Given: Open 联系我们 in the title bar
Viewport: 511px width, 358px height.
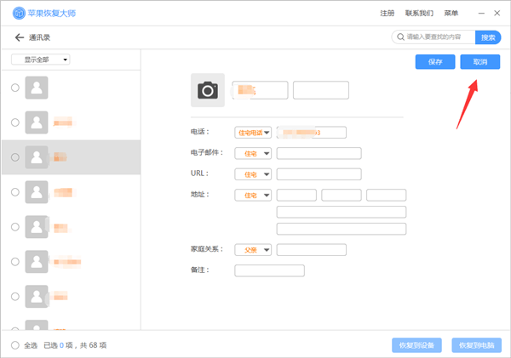Looking at the screenshot, I should coord(418,14).
